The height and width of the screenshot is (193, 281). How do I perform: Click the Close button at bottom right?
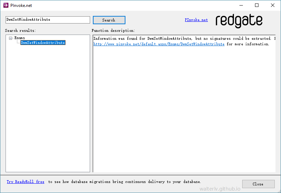point(258,184)
